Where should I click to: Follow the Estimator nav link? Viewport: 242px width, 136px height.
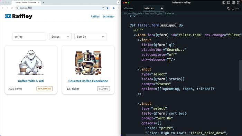(109, 17)
